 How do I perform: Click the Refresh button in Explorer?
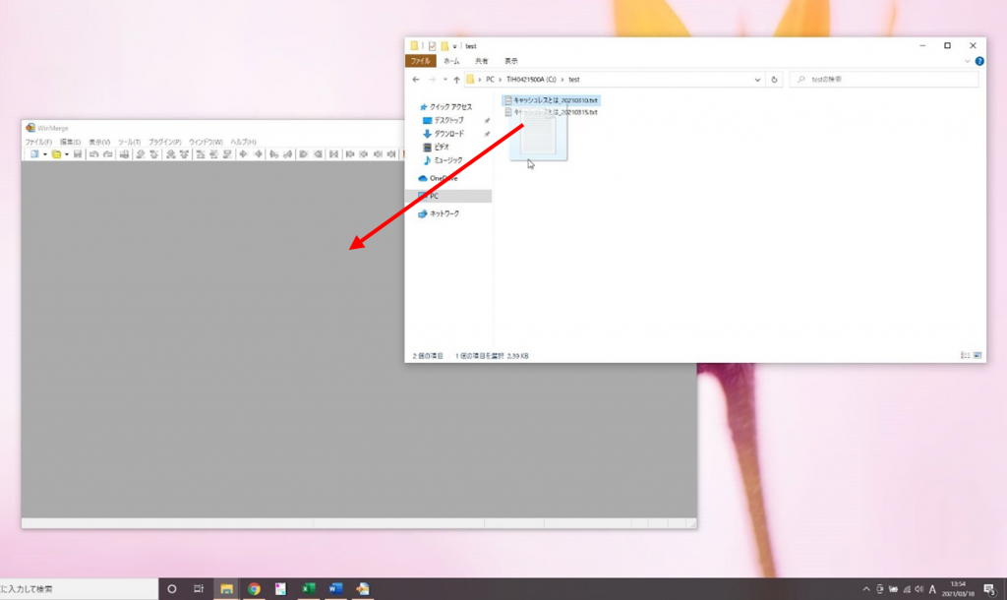(x=774, y=80)
